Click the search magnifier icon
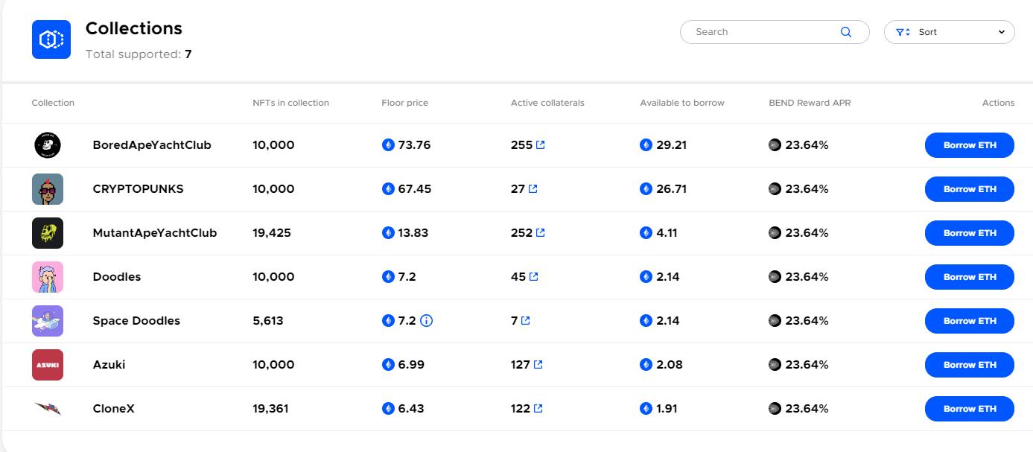Screen dimensions: 1033x452 845,32
